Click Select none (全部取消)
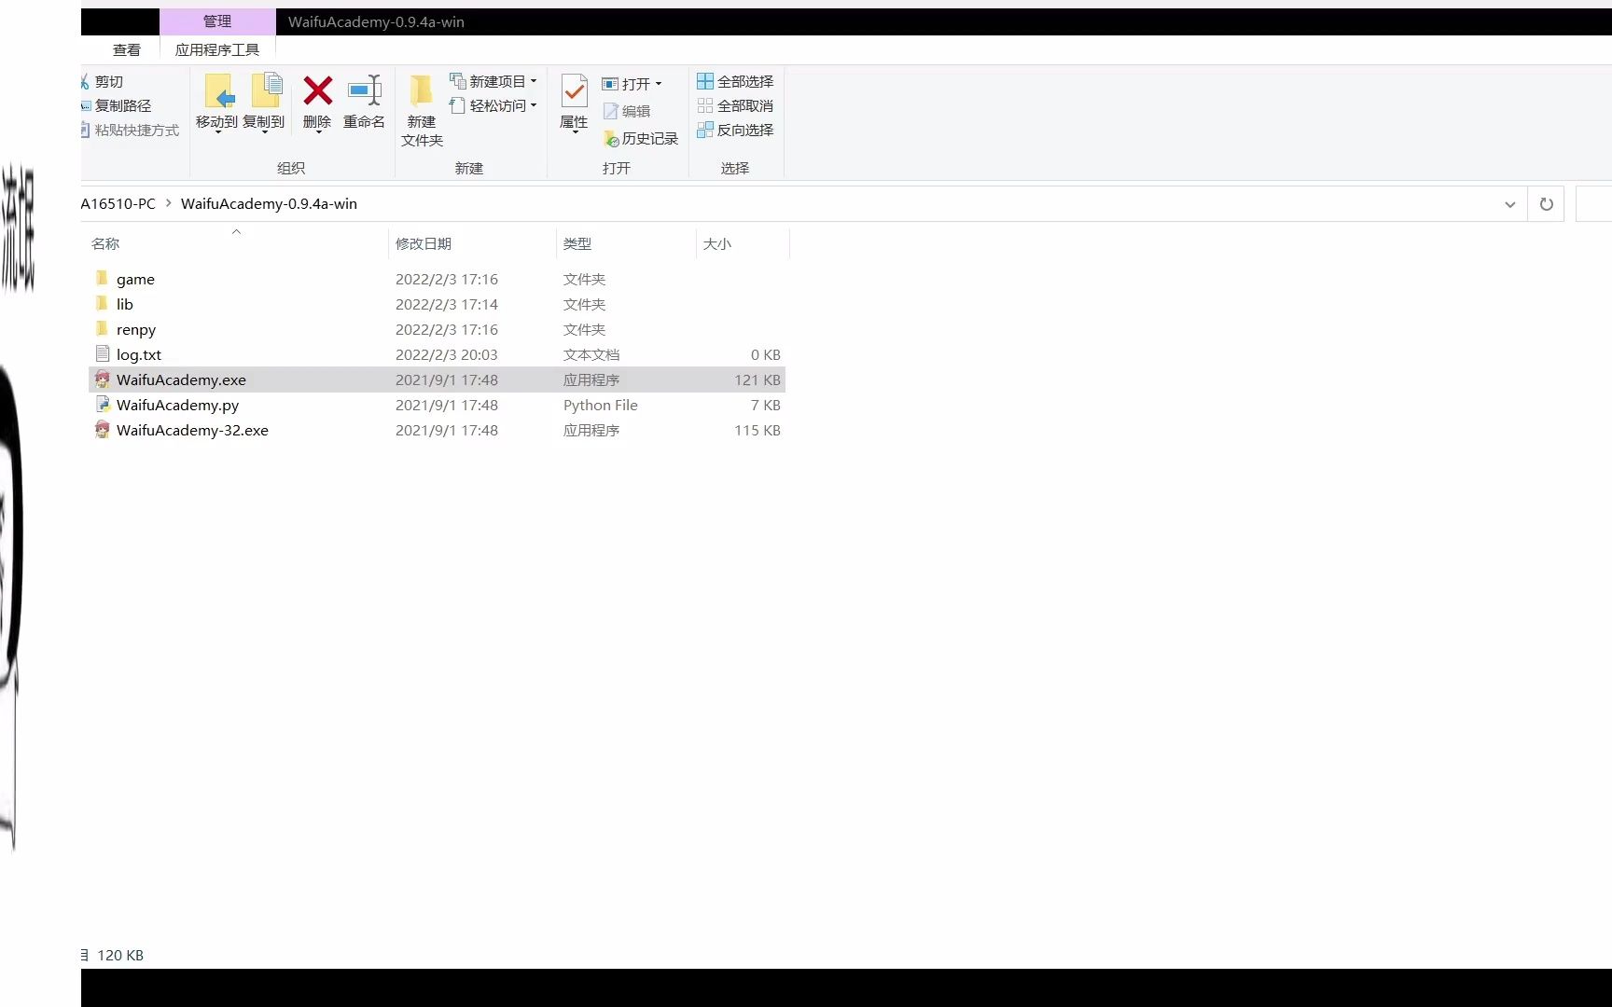The image size is (1612, 1007). (x=735, y=106)
